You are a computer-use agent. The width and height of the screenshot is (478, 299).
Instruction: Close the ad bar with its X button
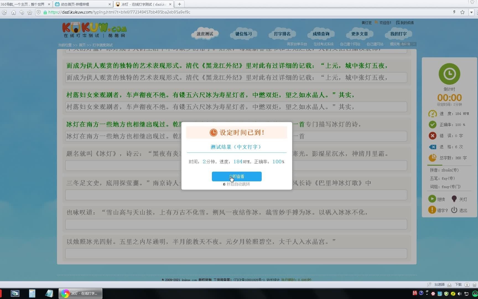(x=414, y=44)
